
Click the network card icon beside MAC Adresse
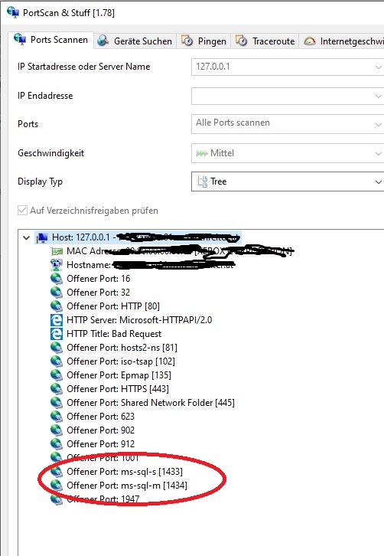tap(57, 251)
